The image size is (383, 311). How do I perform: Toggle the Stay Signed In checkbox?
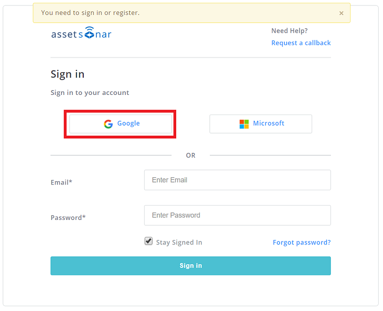[148, 241]
